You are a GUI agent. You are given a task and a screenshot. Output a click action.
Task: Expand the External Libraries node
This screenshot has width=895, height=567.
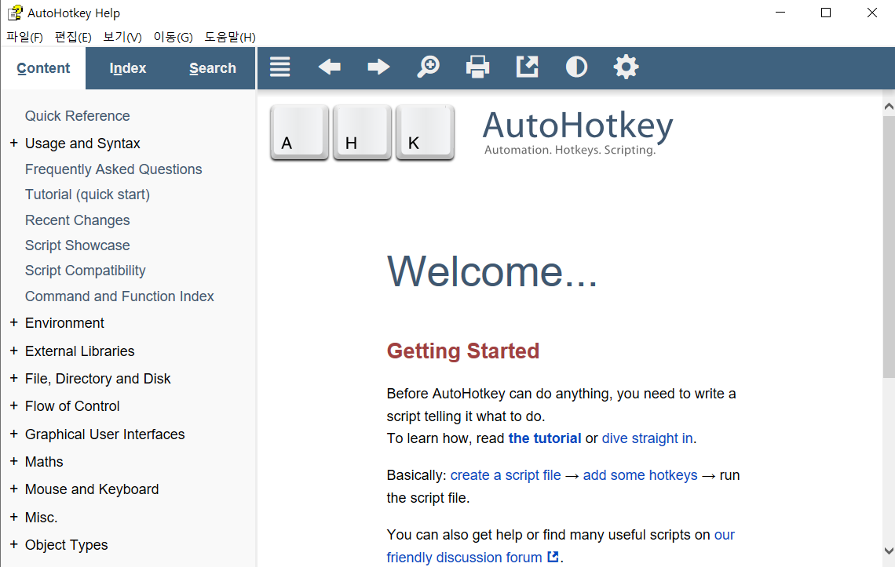point(13,351)
